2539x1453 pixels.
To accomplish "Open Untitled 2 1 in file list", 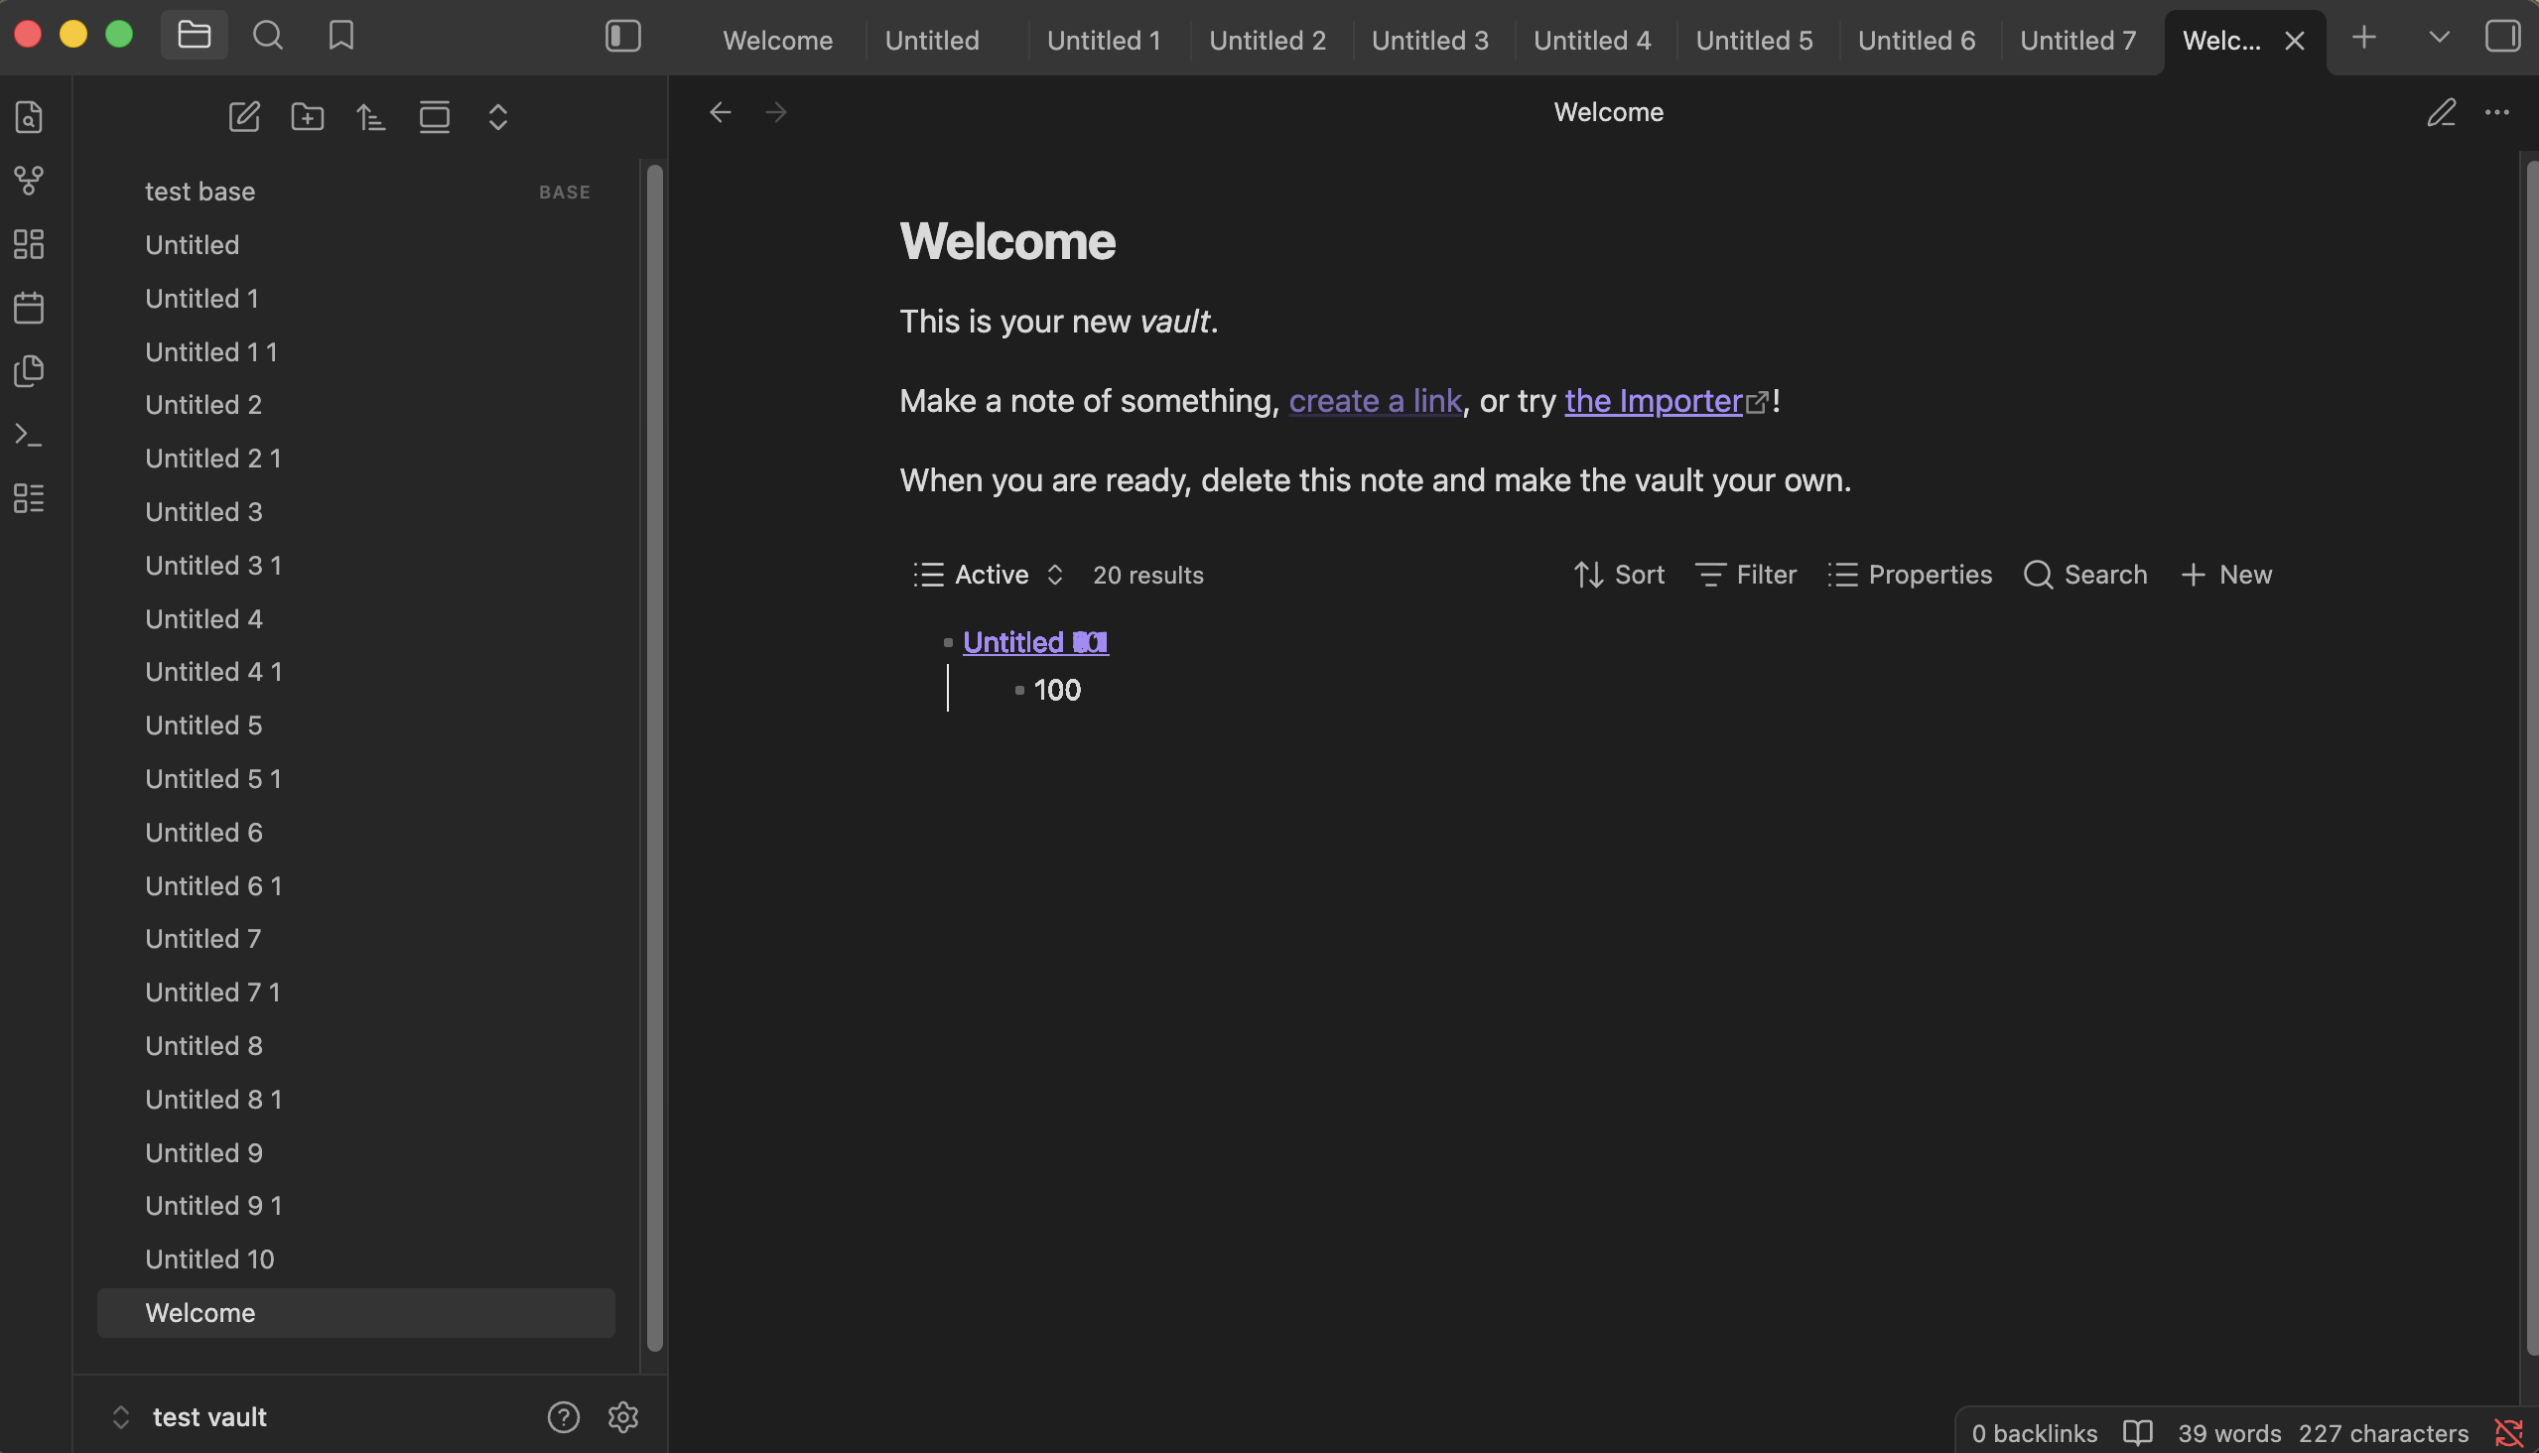I will pos(355,459).
